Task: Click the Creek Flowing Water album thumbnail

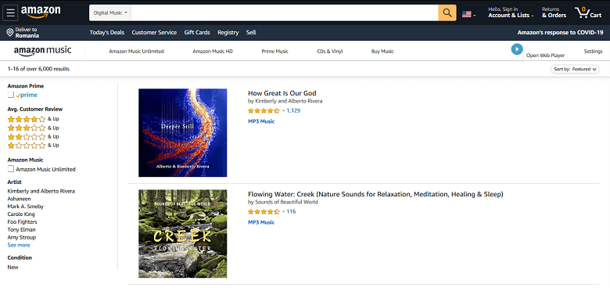Action: pos(182,233)
